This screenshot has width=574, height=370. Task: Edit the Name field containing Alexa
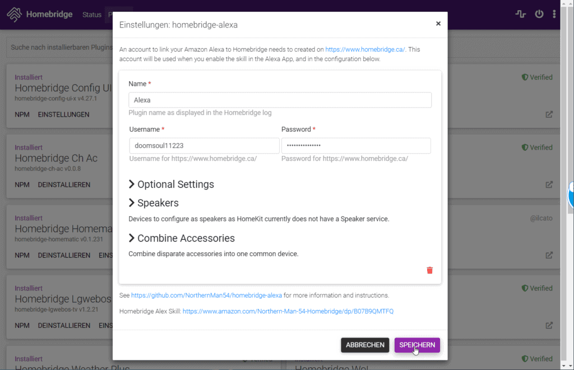tap(280, 100)
